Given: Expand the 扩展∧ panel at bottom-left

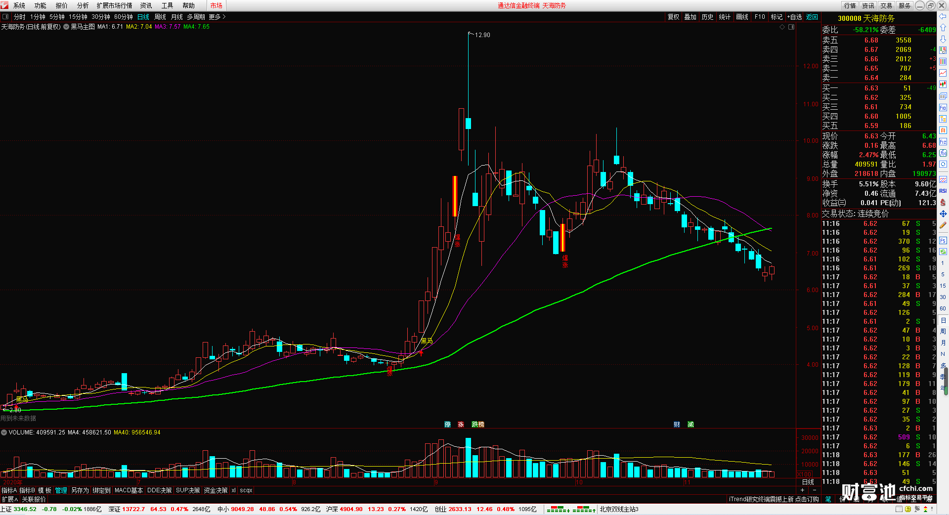Looking at the screenshot, I should coord(10,499).
